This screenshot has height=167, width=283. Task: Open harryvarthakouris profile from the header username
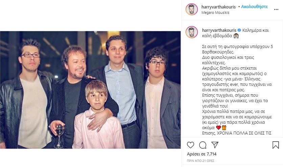(218, 6)
